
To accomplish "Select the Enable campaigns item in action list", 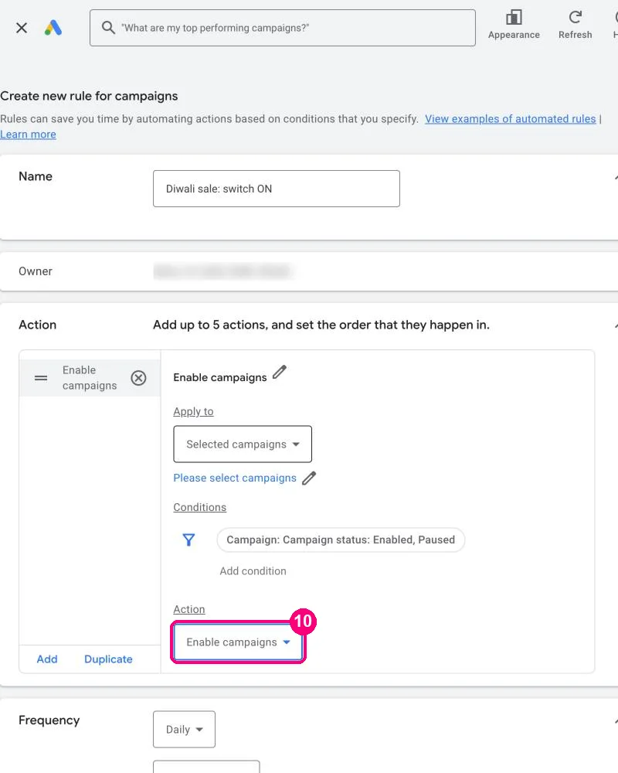I will tap(90, 378).
